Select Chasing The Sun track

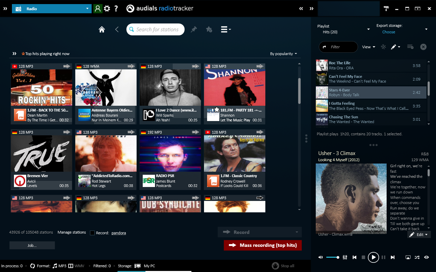tap(371, 119)
